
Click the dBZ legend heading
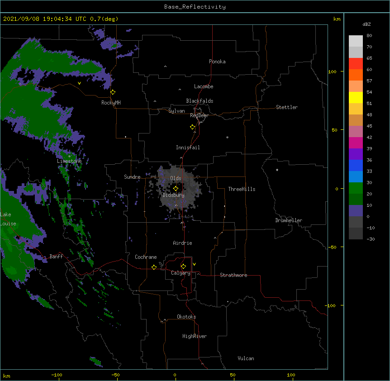[366, 24]
